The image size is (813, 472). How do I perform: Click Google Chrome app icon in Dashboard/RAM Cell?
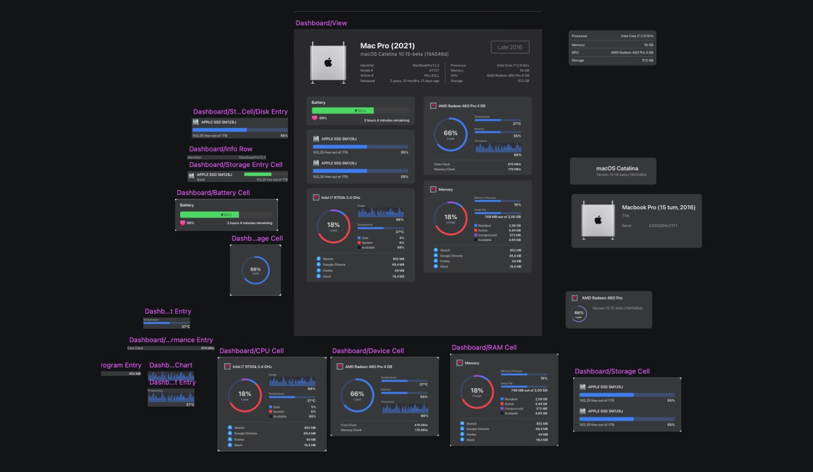pos(462,429)
